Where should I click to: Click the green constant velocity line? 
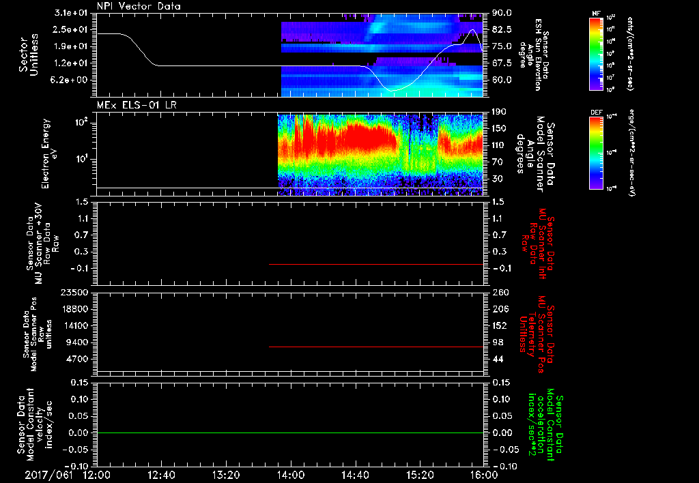pyautogui.click(x=290, y=433)
